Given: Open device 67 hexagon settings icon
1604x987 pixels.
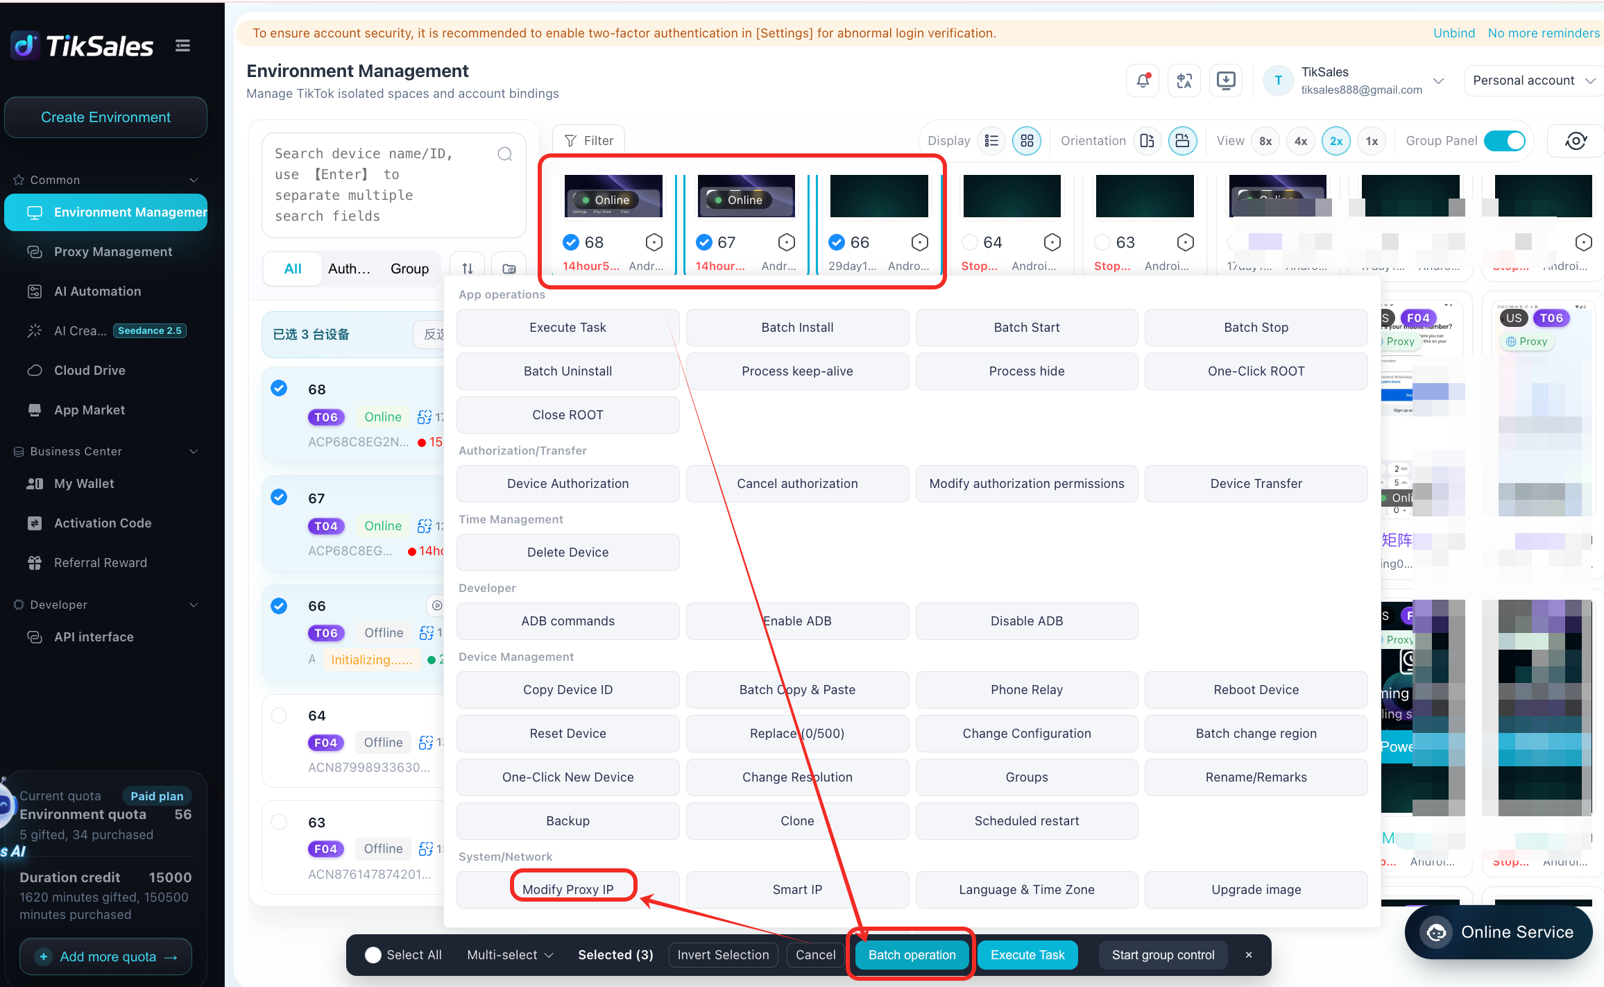Looking at the screenshot, I should coord(787,242).
